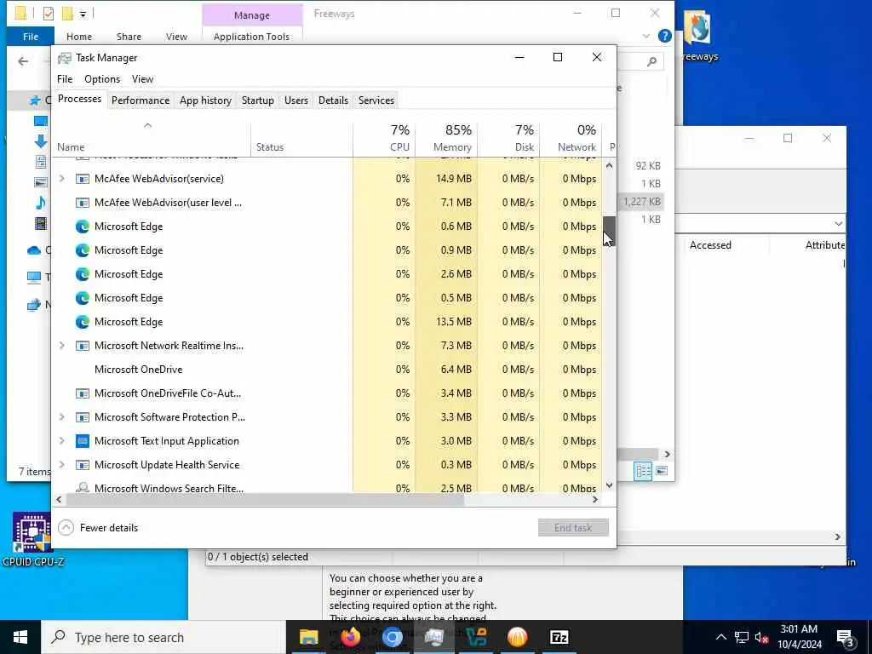The image size is (872, 654).
Task: Select the Edge icon using 0.6 MB
Action: click(83, 227)
